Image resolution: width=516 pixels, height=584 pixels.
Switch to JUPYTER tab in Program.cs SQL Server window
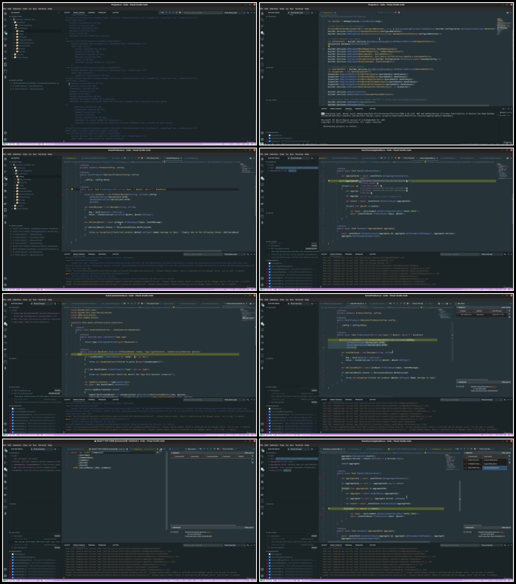pos(115,12)
